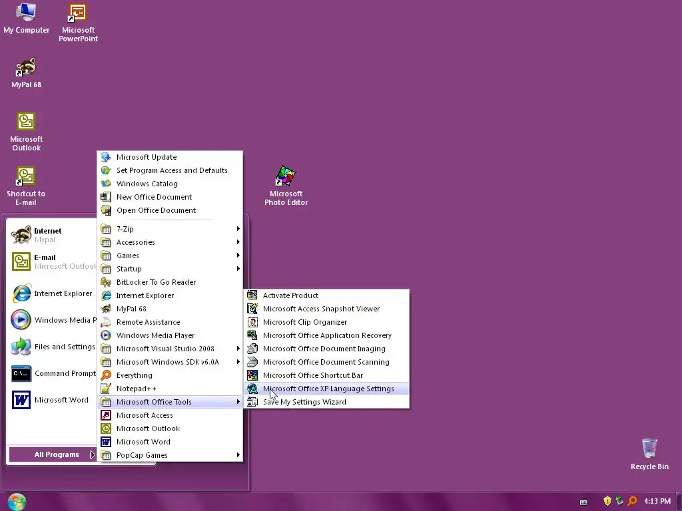Open Microsoft Office Document Imaging
682x511 pixels.
coord(326,349)
